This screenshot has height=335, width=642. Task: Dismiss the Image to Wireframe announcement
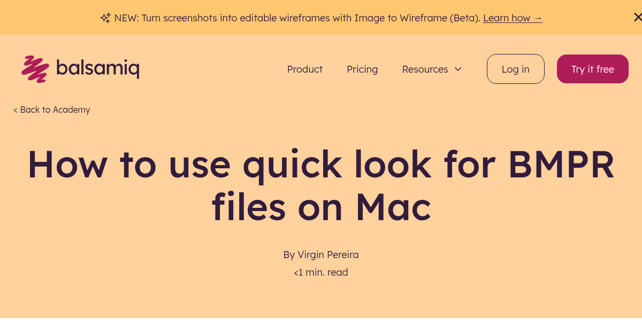click(x=638, y=17)
